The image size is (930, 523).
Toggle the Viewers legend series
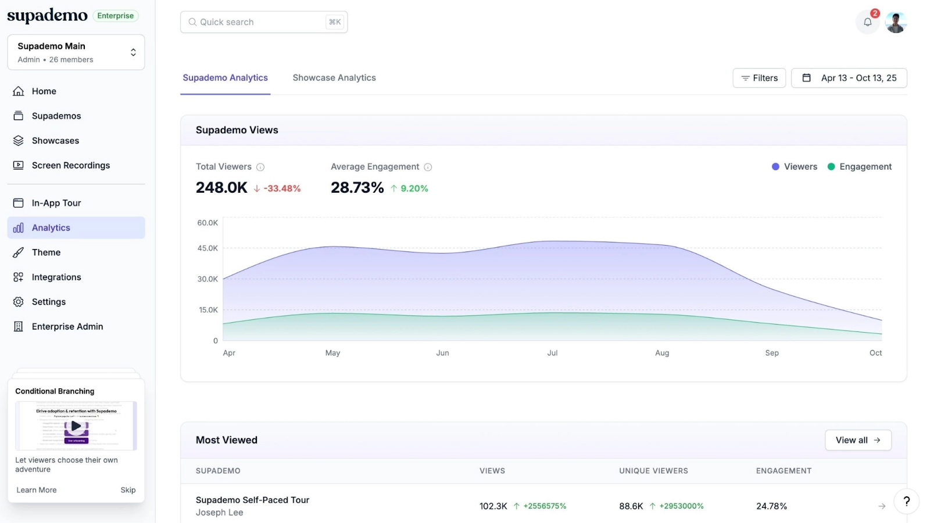(x=794, y=167)
